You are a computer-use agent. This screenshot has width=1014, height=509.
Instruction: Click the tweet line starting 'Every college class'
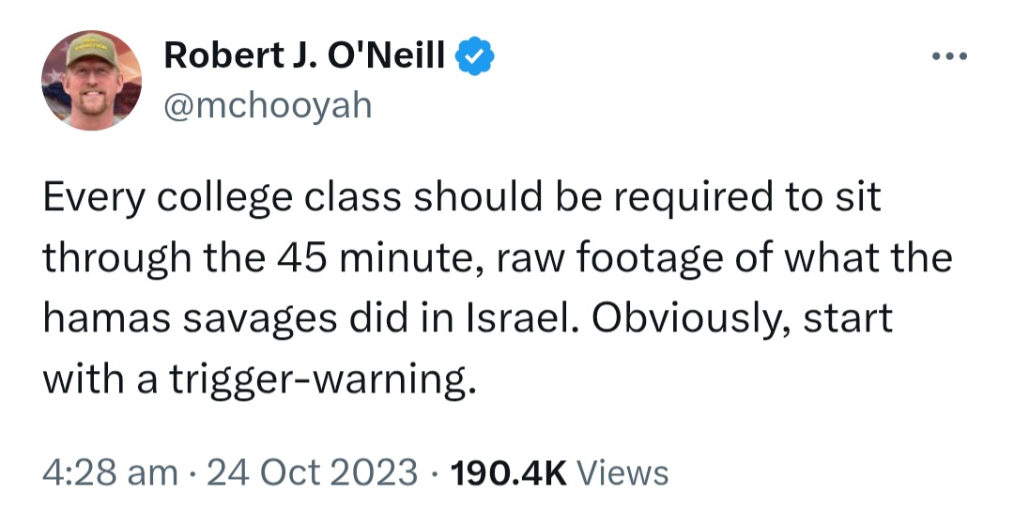462,198
